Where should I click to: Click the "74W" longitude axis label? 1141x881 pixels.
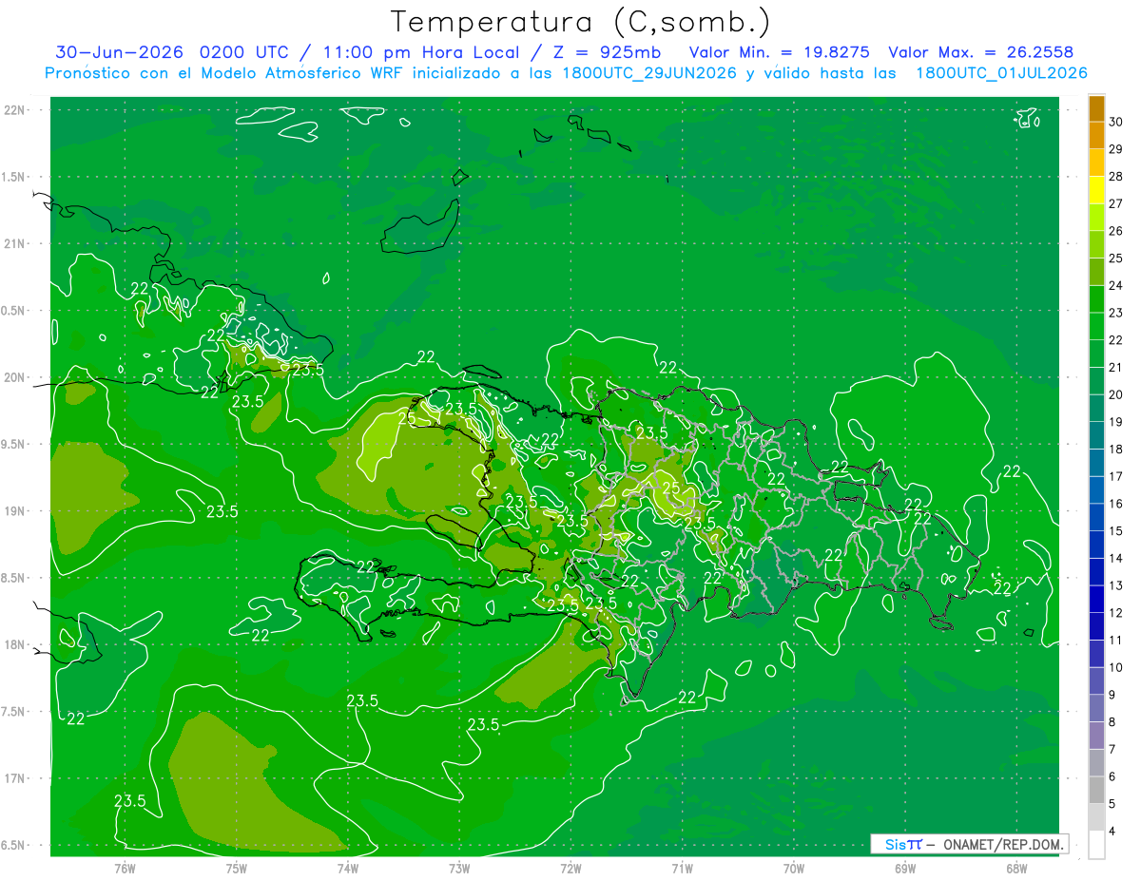tap(348, 868)
